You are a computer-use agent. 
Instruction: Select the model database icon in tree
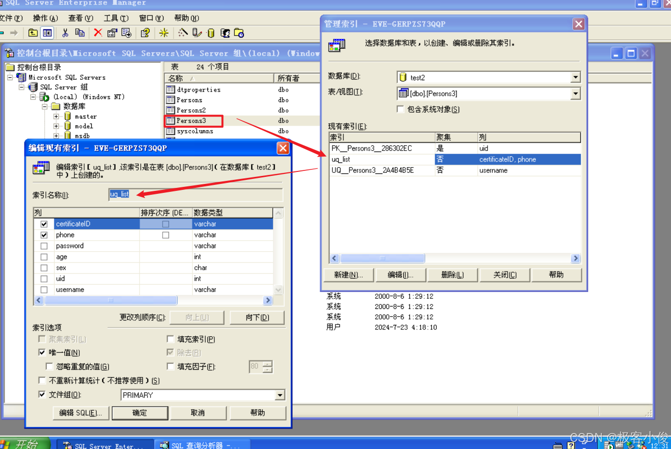tap(67, 126)
